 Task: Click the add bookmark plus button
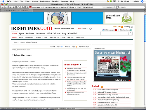(x=27, y=7)
